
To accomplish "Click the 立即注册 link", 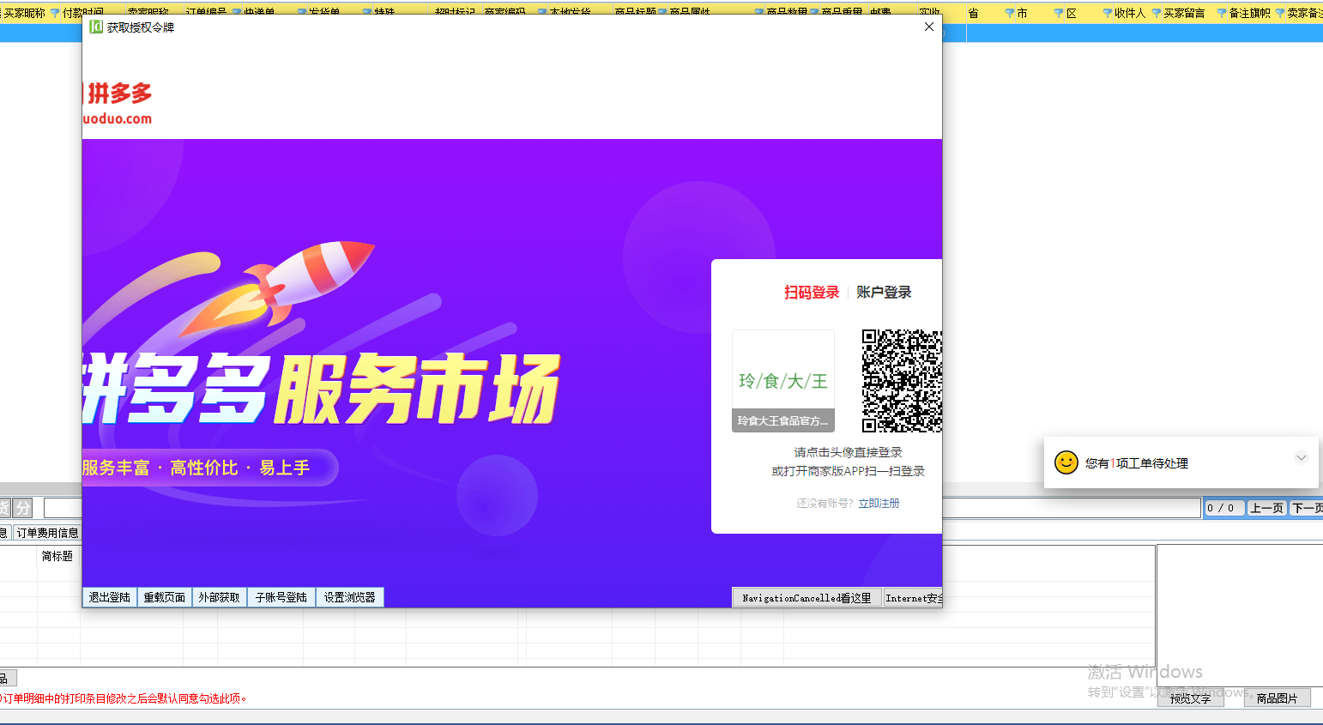I will [879, 504].
